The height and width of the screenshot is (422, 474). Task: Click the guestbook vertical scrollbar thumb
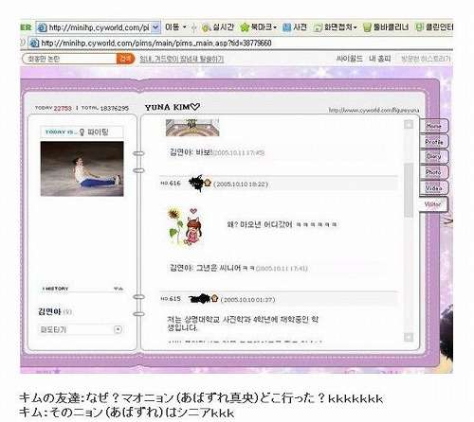(x=409, y=190)
